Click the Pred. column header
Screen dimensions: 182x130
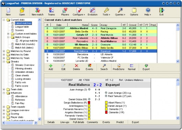(x=153, y=25)
